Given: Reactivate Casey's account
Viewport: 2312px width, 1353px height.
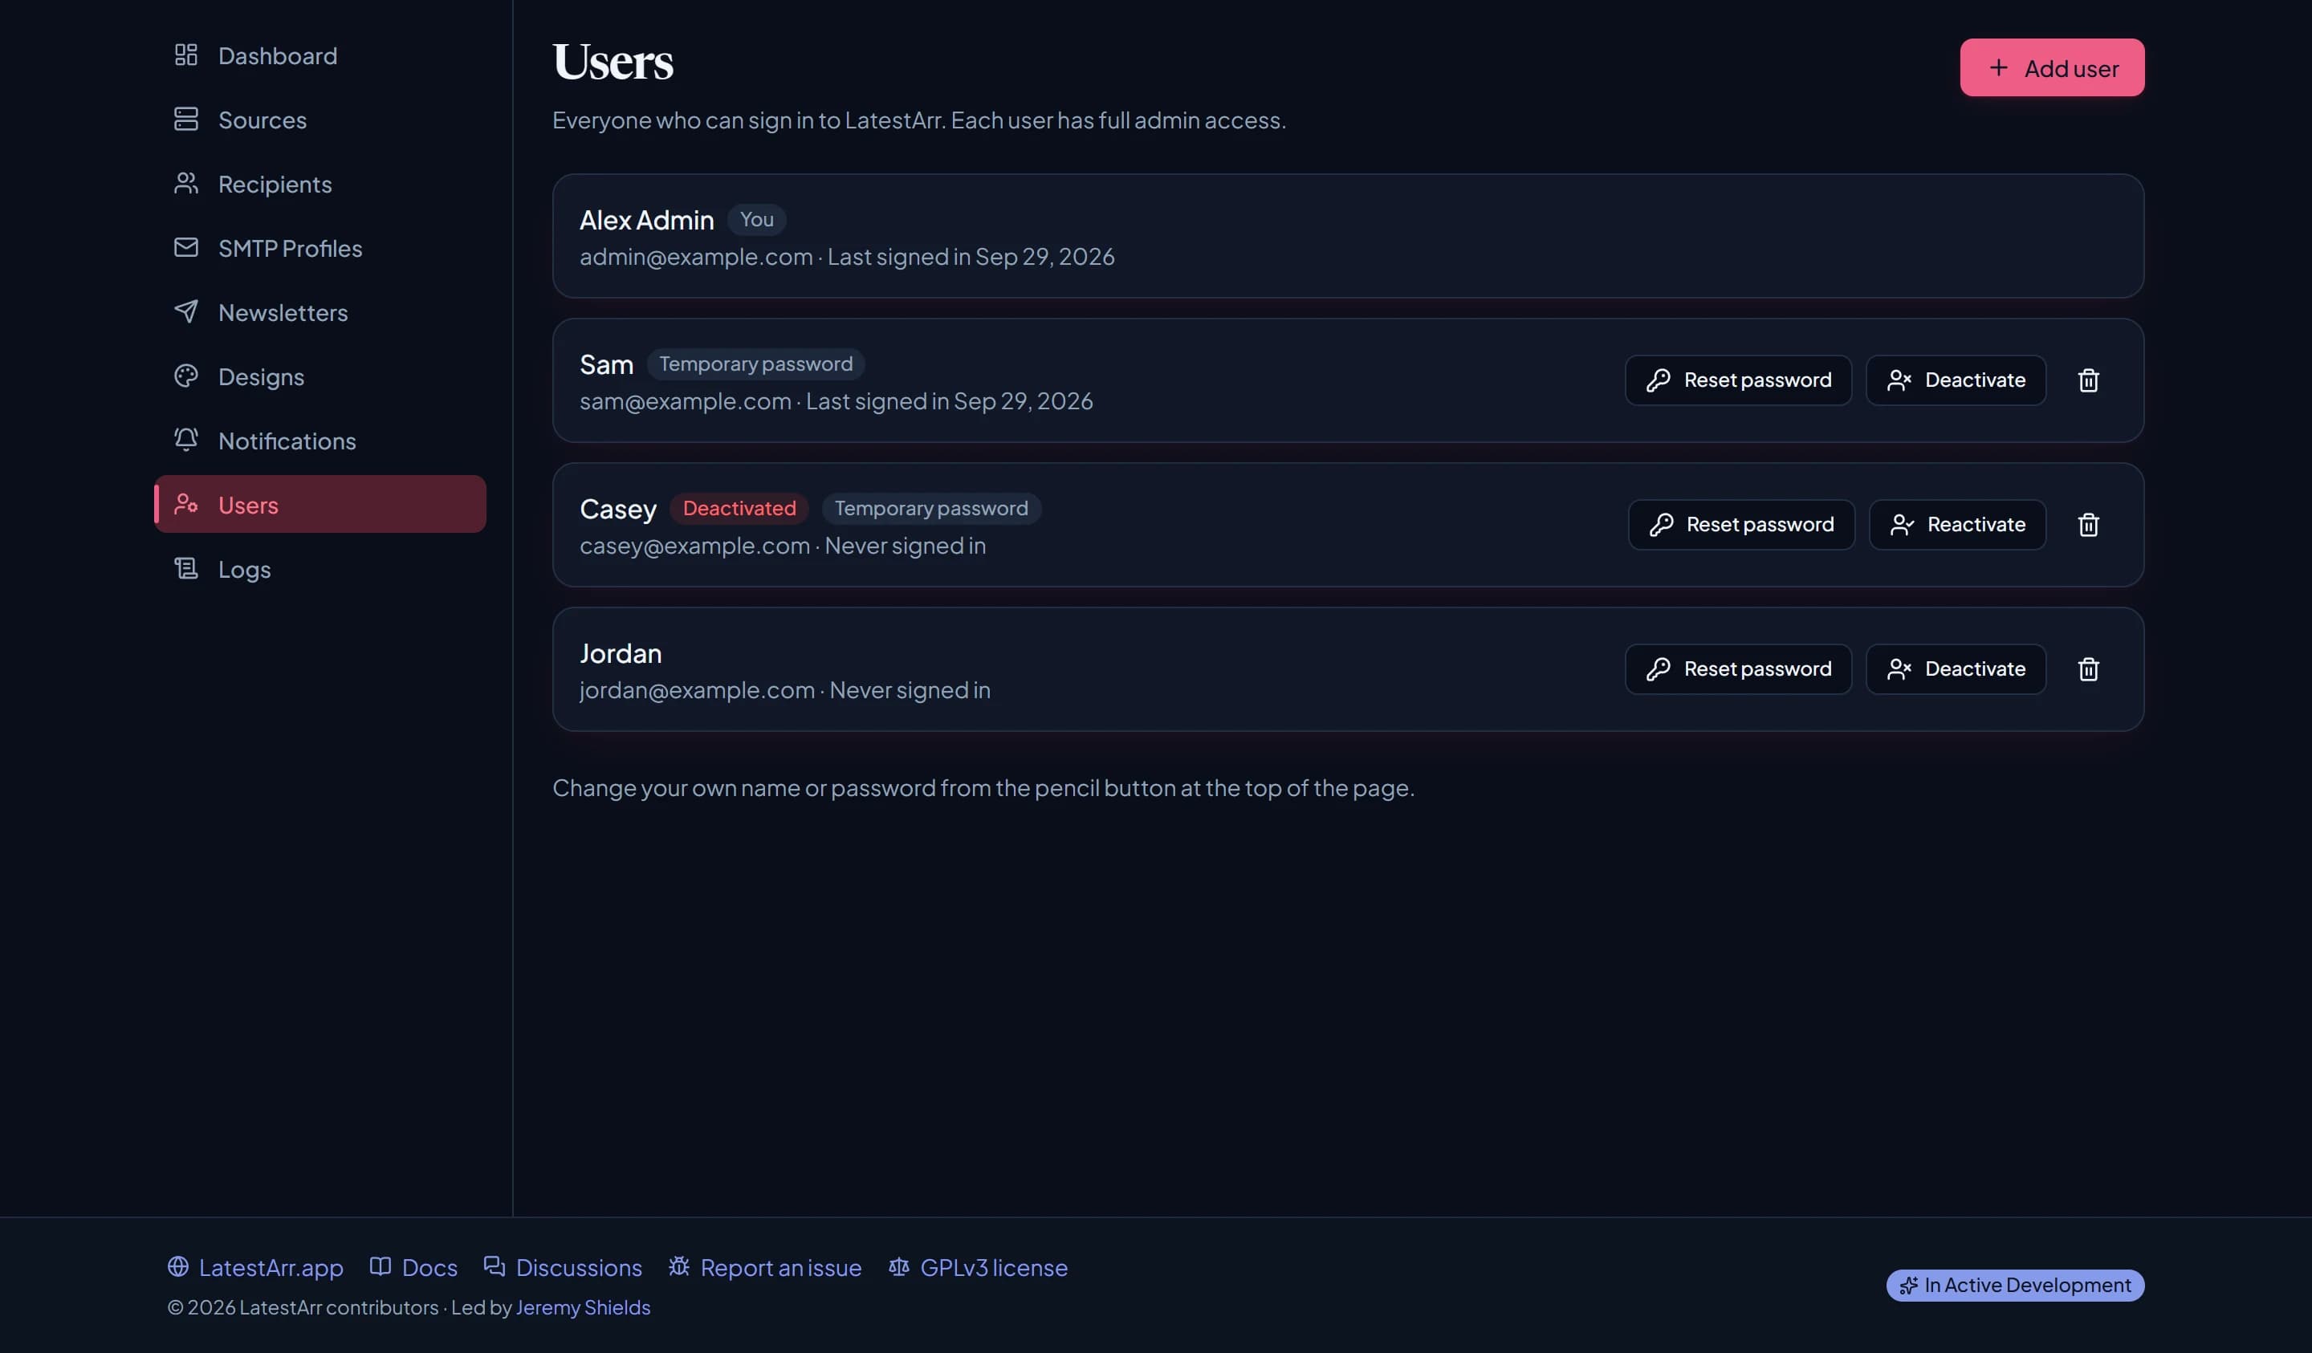Looking at the screenshot, I should [x=1958, y=525].
